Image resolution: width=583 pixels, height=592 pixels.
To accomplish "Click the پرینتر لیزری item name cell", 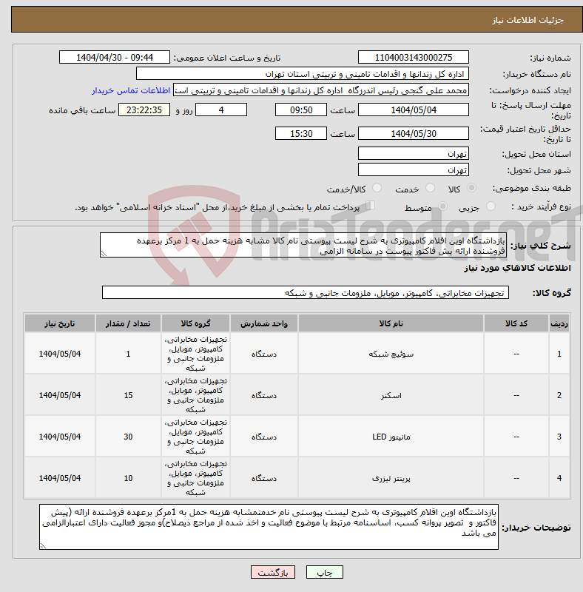I will 391,478.
